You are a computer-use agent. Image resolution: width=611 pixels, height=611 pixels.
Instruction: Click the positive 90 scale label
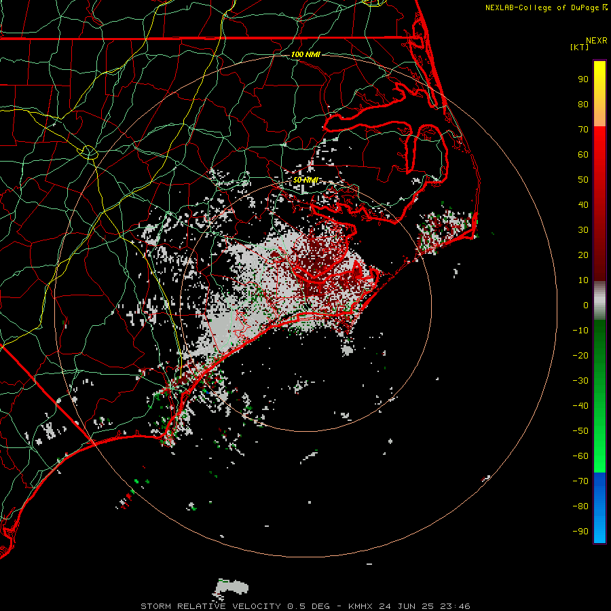click(x=583, y=79)
